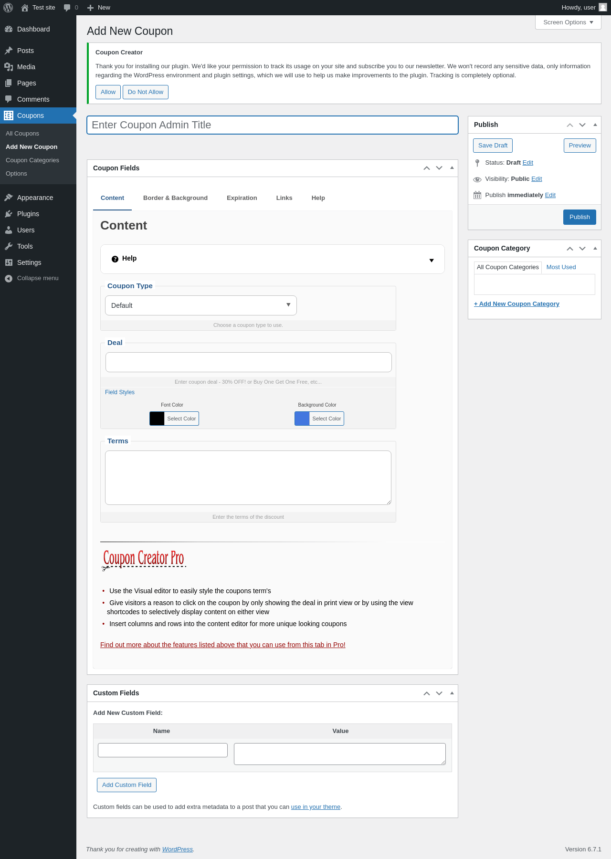Open All Coupons submenu item
Screen dimensions: 611x859
pos(22,134)
